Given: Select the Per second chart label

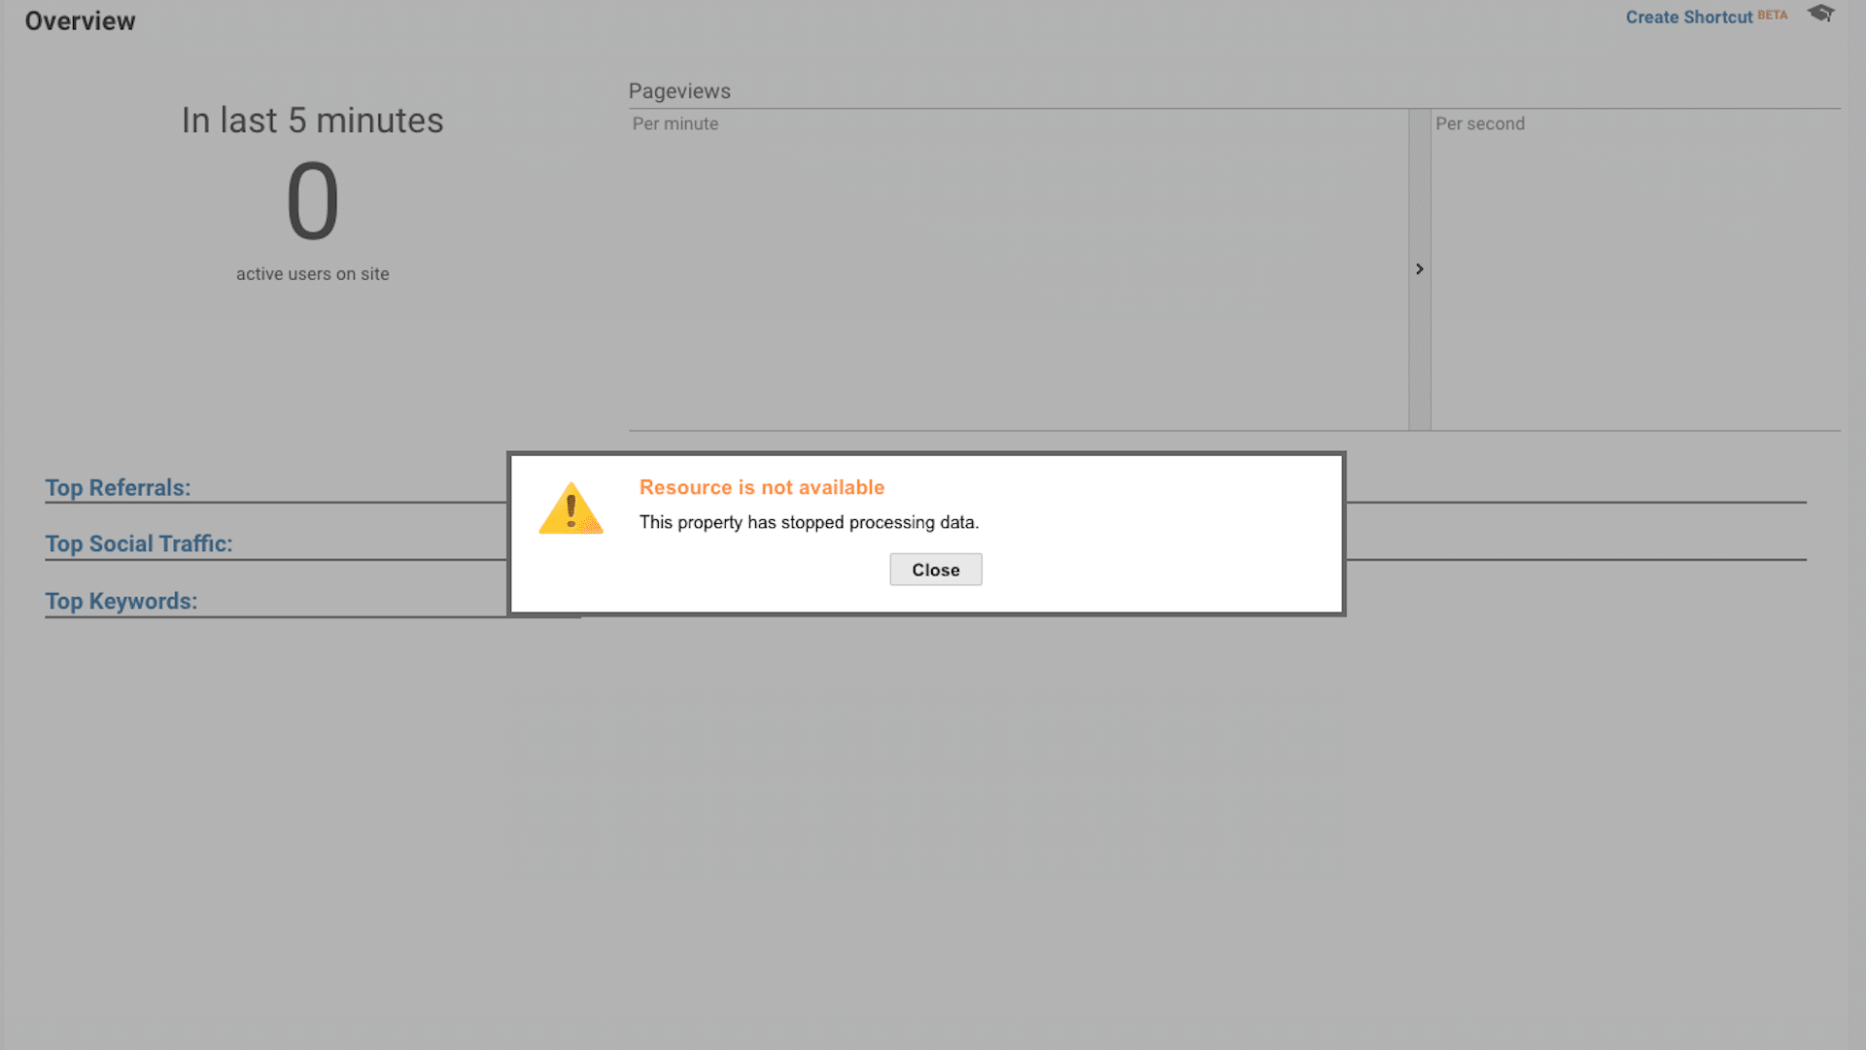Looking at the screenshot, I should 1480,123.
